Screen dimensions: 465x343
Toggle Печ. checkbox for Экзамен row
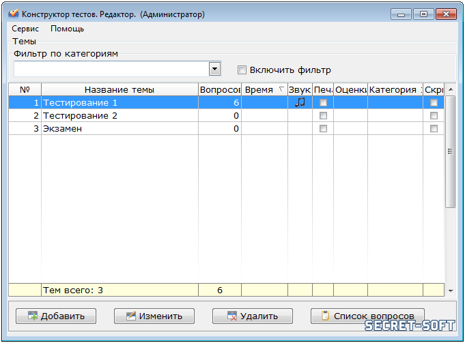point(324,128)
